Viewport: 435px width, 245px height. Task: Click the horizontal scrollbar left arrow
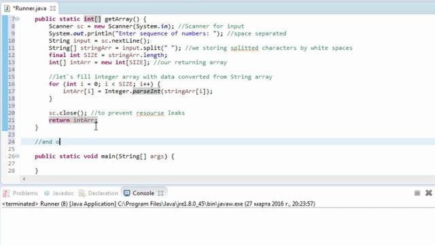pos(24,179)
